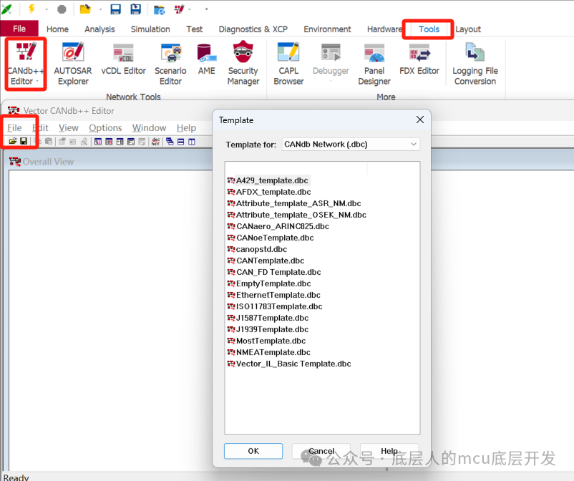Expand the arrow beside the lightning icon
Viewport: 574px width, 481px height.
click(x=47, y=9)
